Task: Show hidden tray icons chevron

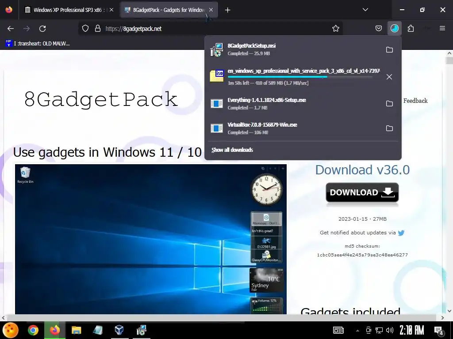Action: click(x=357, y=330)
